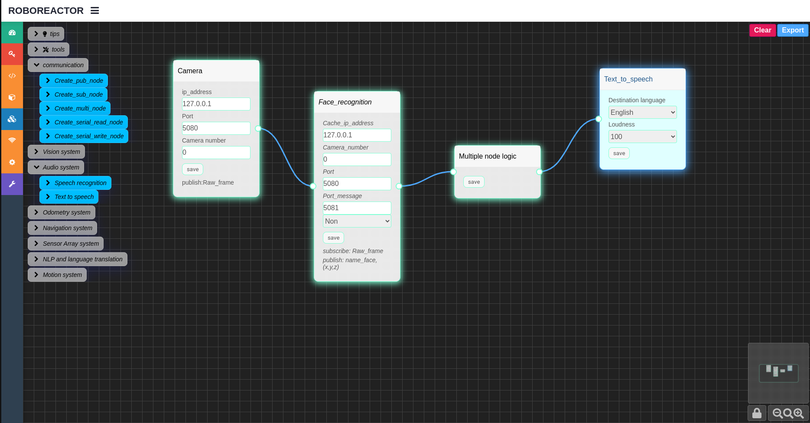Select the Text to speech menu item
The height and width of the screenshot is (423, 810).
[69, 197]
